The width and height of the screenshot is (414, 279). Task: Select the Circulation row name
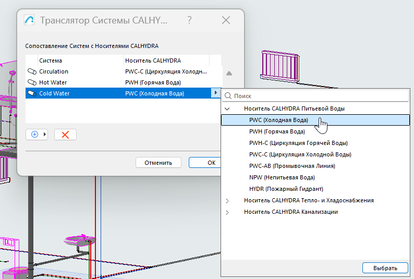[54, 71]
